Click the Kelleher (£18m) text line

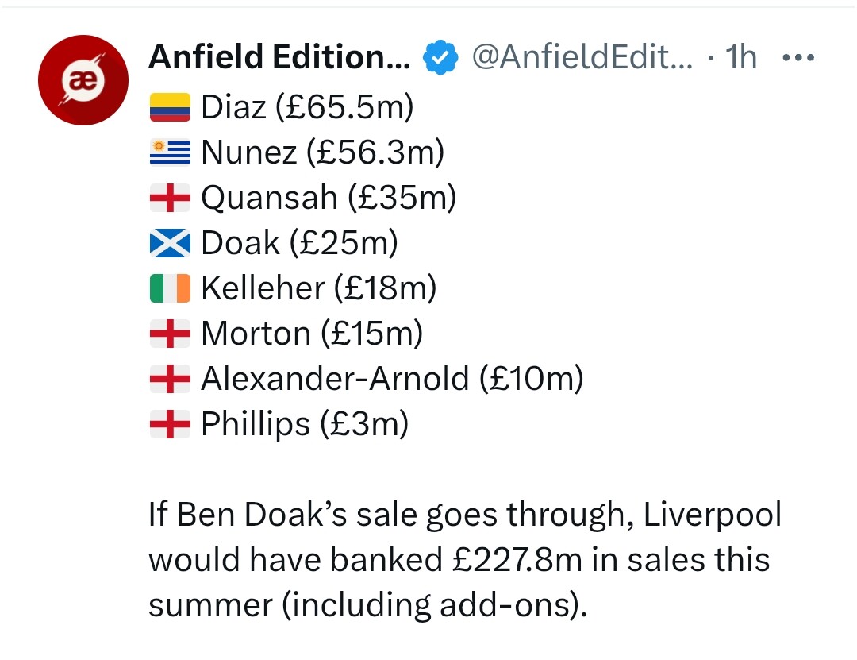(x=318, y=288)
